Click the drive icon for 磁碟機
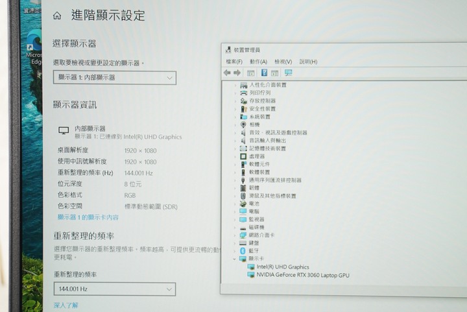 243,228
